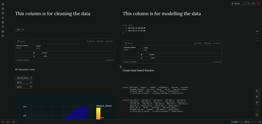The width and height of the screenshot is (262, 124).
Task: Open the Vertical layout dropdown
Action: 238,3
